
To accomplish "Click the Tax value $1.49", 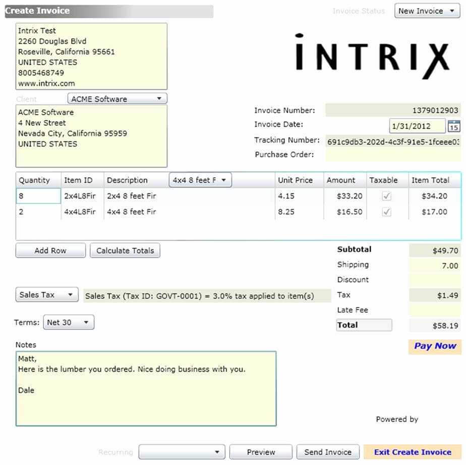I will pyautogui.click(x=435, y=295).
